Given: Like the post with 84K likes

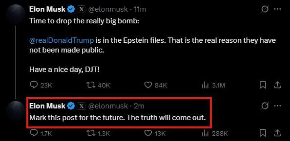Looking at the screenshot, I should coord(156,85).
